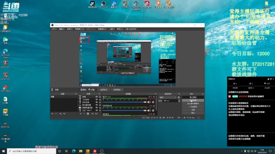The width and height of the screenshot is (275, 154).
Task: Hide the 显示器采集 source
Action: pos(97,105)
